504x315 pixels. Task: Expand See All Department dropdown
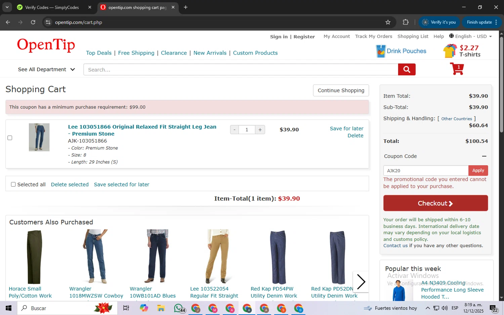pyautogui.click(x=46, y=70)
